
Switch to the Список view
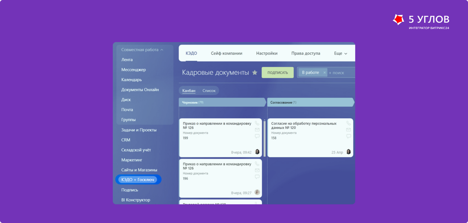209,90
